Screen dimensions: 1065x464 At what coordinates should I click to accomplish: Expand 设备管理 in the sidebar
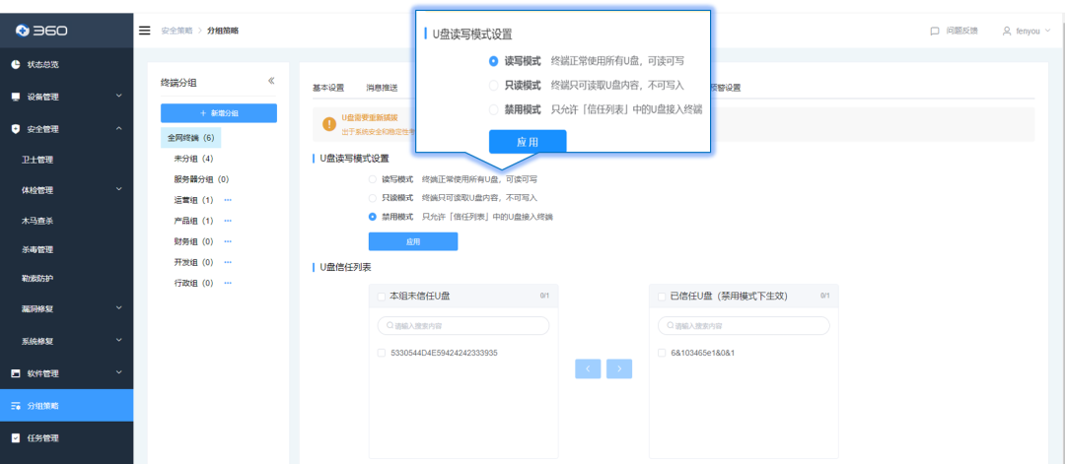click(x=67, y=97)
